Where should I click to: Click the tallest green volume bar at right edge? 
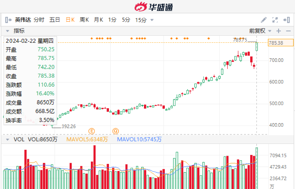[x=256, y=168]
